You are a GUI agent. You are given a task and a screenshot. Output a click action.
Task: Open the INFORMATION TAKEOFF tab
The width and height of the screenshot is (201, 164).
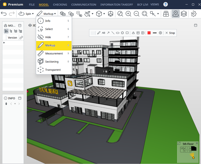tap(117, 5)
